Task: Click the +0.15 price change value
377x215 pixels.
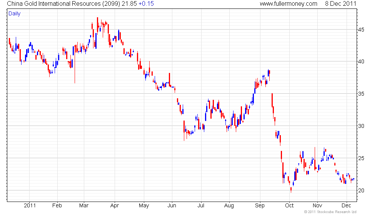Action: click(146, 3)
